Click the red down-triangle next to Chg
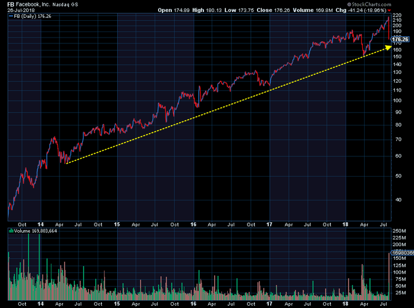414x308 pixels. click(389, 11)
